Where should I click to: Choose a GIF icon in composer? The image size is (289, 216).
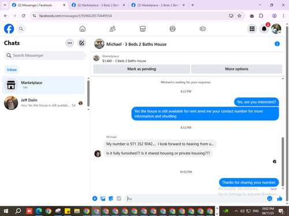tap(119, 199)
